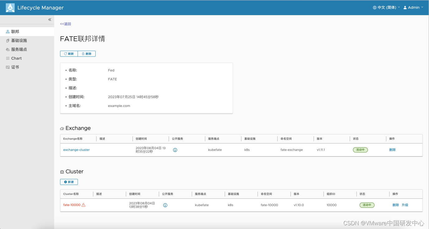Click kubefate endpoint in fate-10000 row
The height and width of the screenshot is (229, 429).
202,205
